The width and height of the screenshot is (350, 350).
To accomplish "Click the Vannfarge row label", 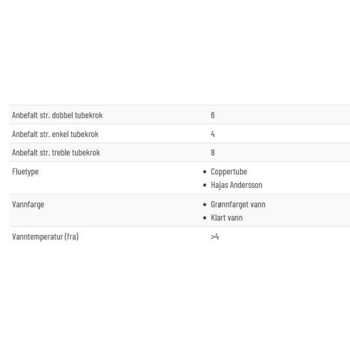I will pyautogui.click(x=28, y=205).
